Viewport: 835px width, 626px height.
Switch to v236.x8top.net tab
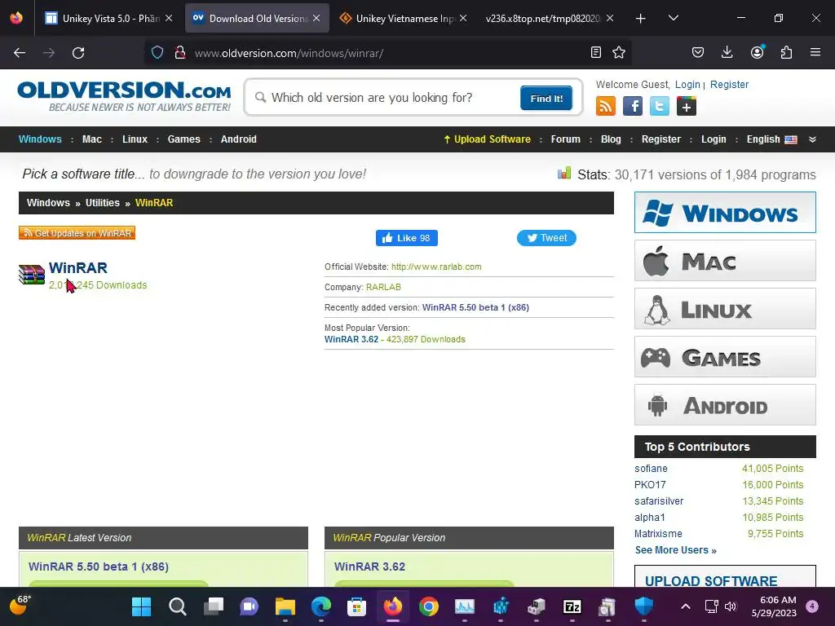click(x=549, y=19)
